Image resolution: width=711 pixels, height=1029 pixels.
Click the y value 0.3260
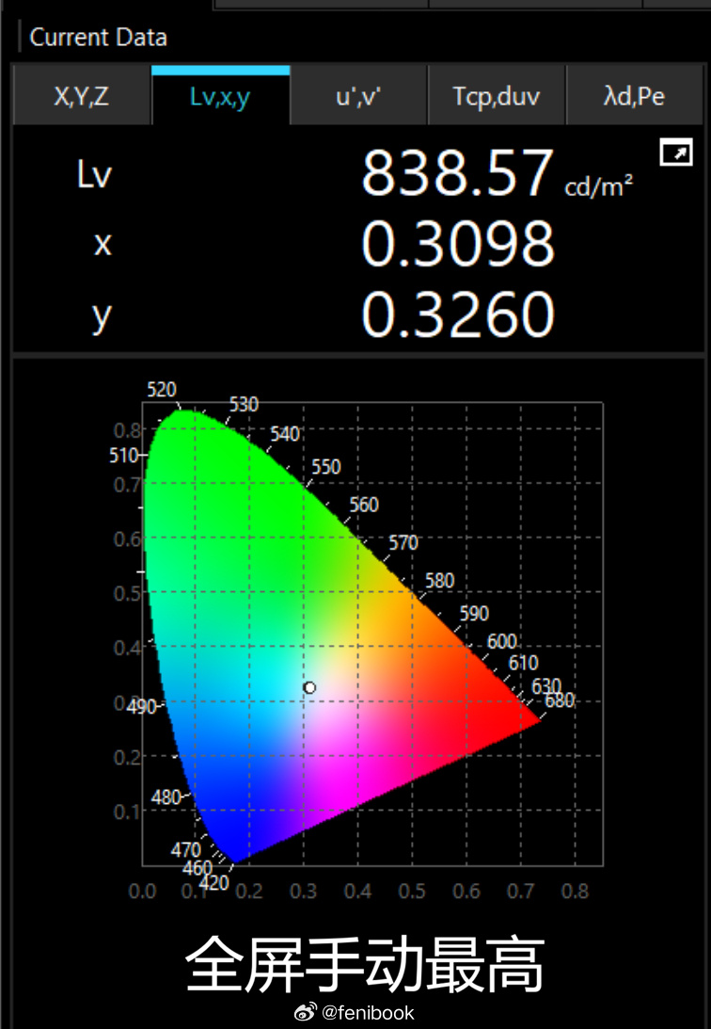tap(458, 315)
